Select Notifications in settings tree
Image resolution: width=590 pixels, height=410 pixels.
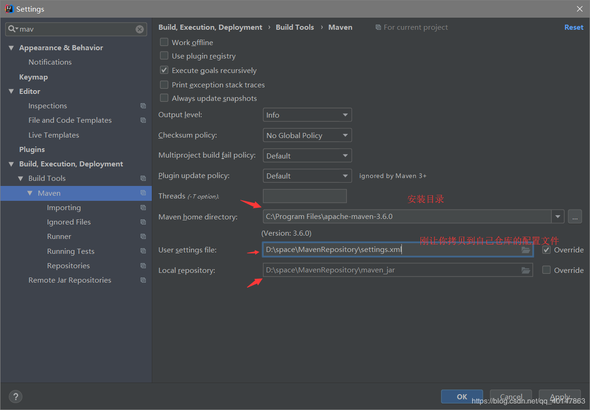pyautogui.click(x=50, y=62)
